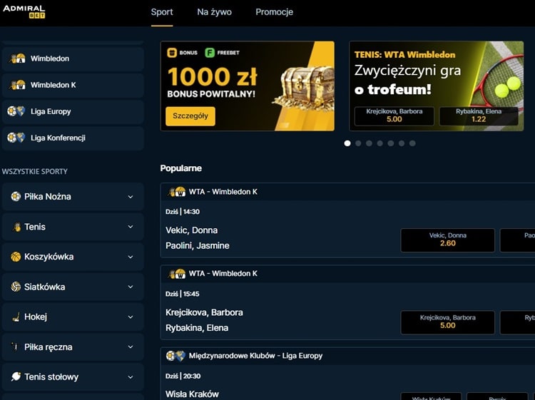Open the Vekic, Donna match name
Viewport: 535px width, 400px height.
coord(191,230)
